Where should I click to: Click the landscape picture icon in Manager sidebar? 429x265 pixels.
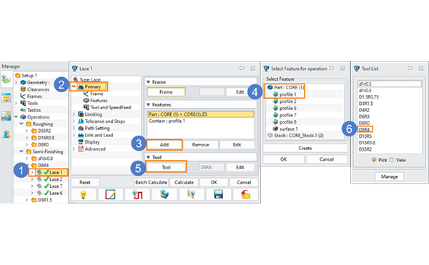coord(6,116)
